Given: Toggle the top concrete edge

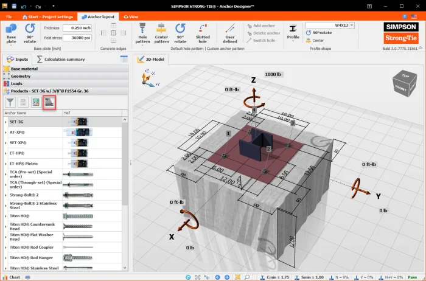Looking at the screenshot, I should [113, 26].
